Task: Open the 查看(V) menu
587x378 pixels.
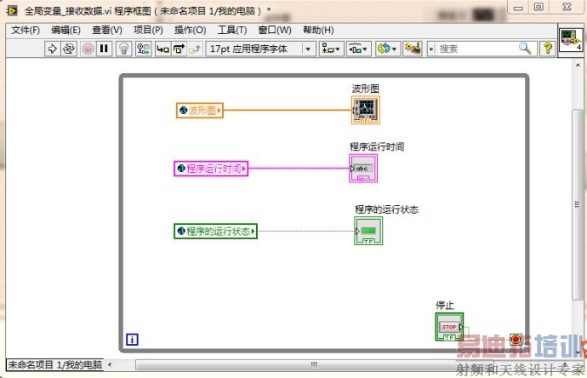Action: click(107, 30)
